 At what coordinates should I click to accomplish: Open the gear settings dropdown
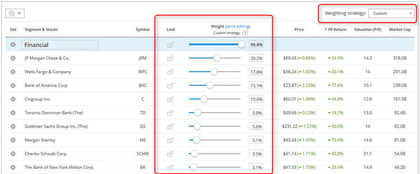click(15, 14)
